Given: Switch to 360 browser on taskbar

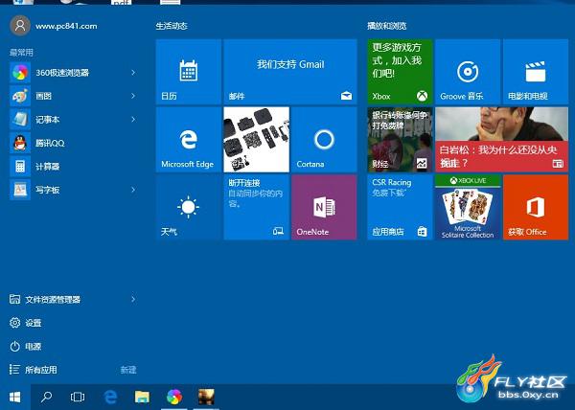Looking at the screenshot, I should [x=174, y=397].
